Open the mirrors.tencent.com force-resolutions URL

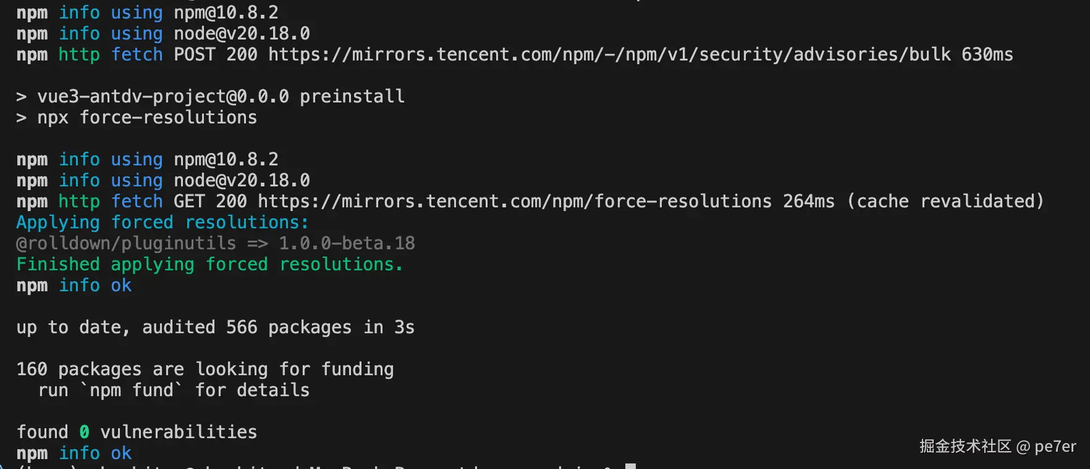click(515, 201)
